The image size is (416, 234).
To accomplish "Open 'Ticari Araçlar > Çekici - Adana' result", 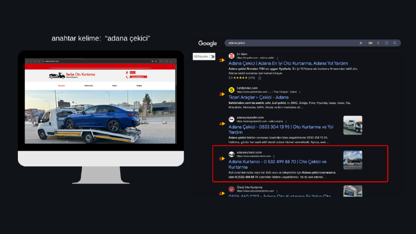I will [x=259, y=98].
